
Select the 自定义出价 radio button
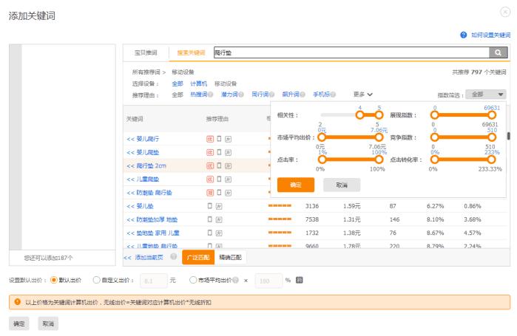click(x=96, y=281)
